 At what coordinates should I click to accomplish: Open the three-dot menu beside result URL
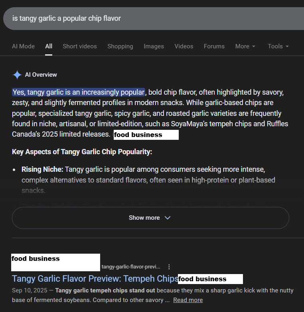pyautogui.click(x=169, y=266)
